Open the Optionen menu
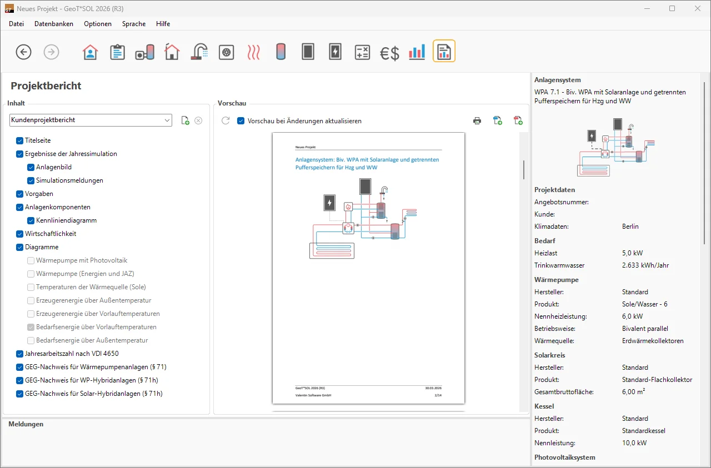The height and width of the screenshot is (468, 711). [x=98, y=24]
